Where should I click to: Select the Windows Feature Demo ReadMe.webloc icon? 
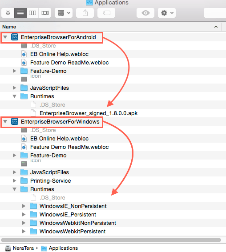click(x=24, y=147)
